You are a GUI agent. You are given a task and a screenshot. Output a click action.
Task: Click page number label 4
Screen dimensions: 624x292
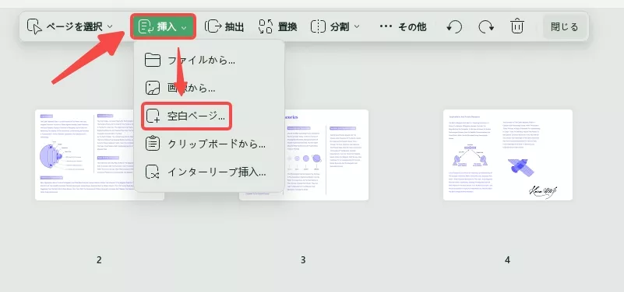(507, 260)
